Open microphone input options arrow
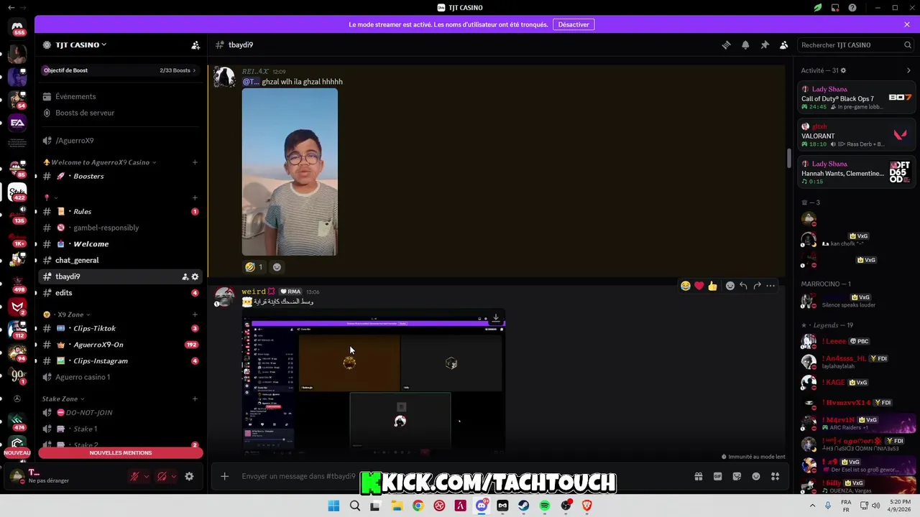Screen dimensions: 920x517 click(x=147, y=476)
